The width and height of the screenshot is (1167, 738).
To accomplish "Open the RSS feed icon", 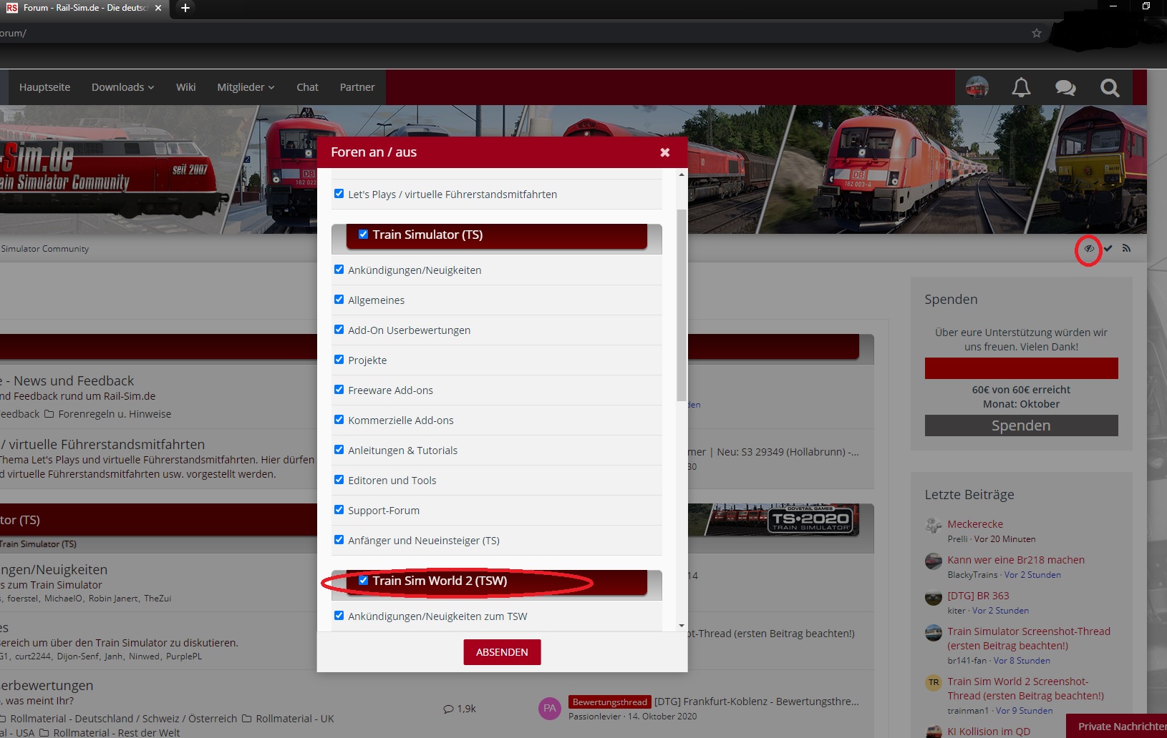I will tap(1126, 249).
